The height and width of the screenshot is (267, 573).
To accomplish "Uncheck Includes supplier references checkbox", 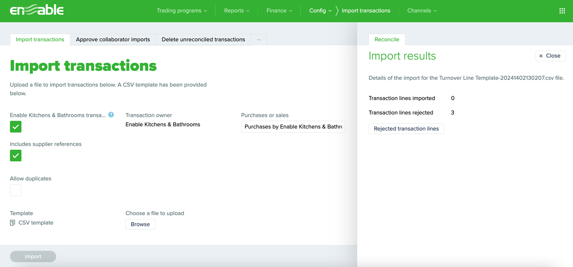I will click(16, 156).
